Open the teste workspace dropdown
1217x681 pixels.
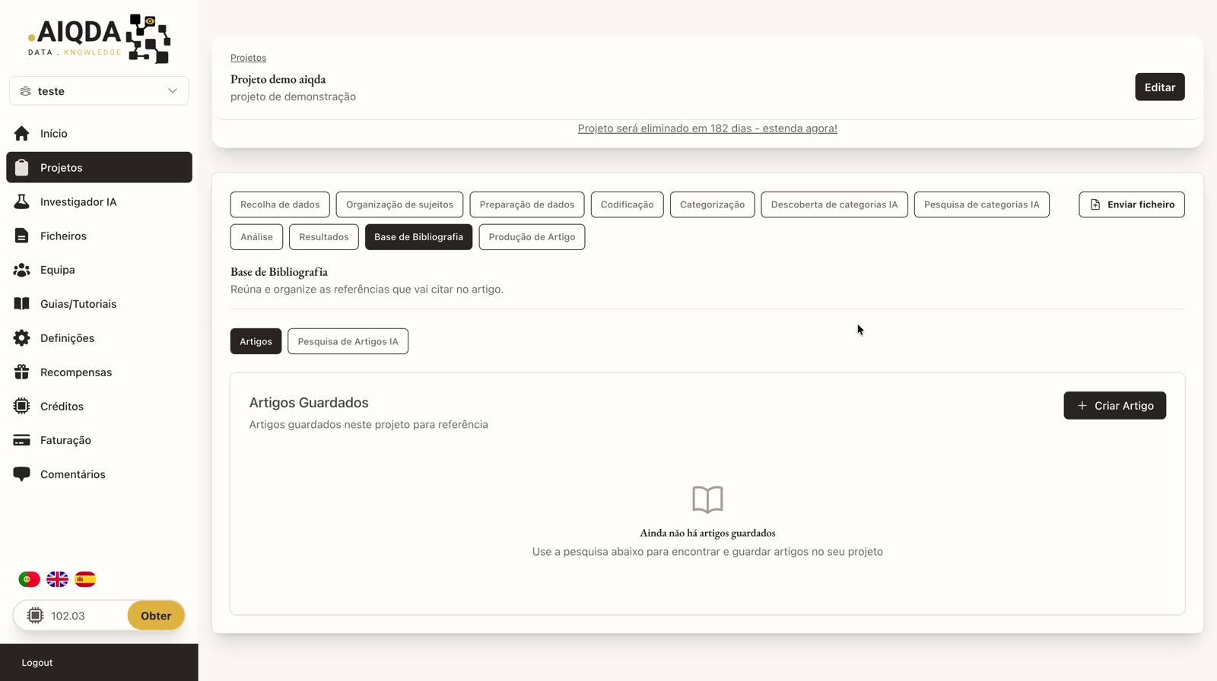point(99,91)
